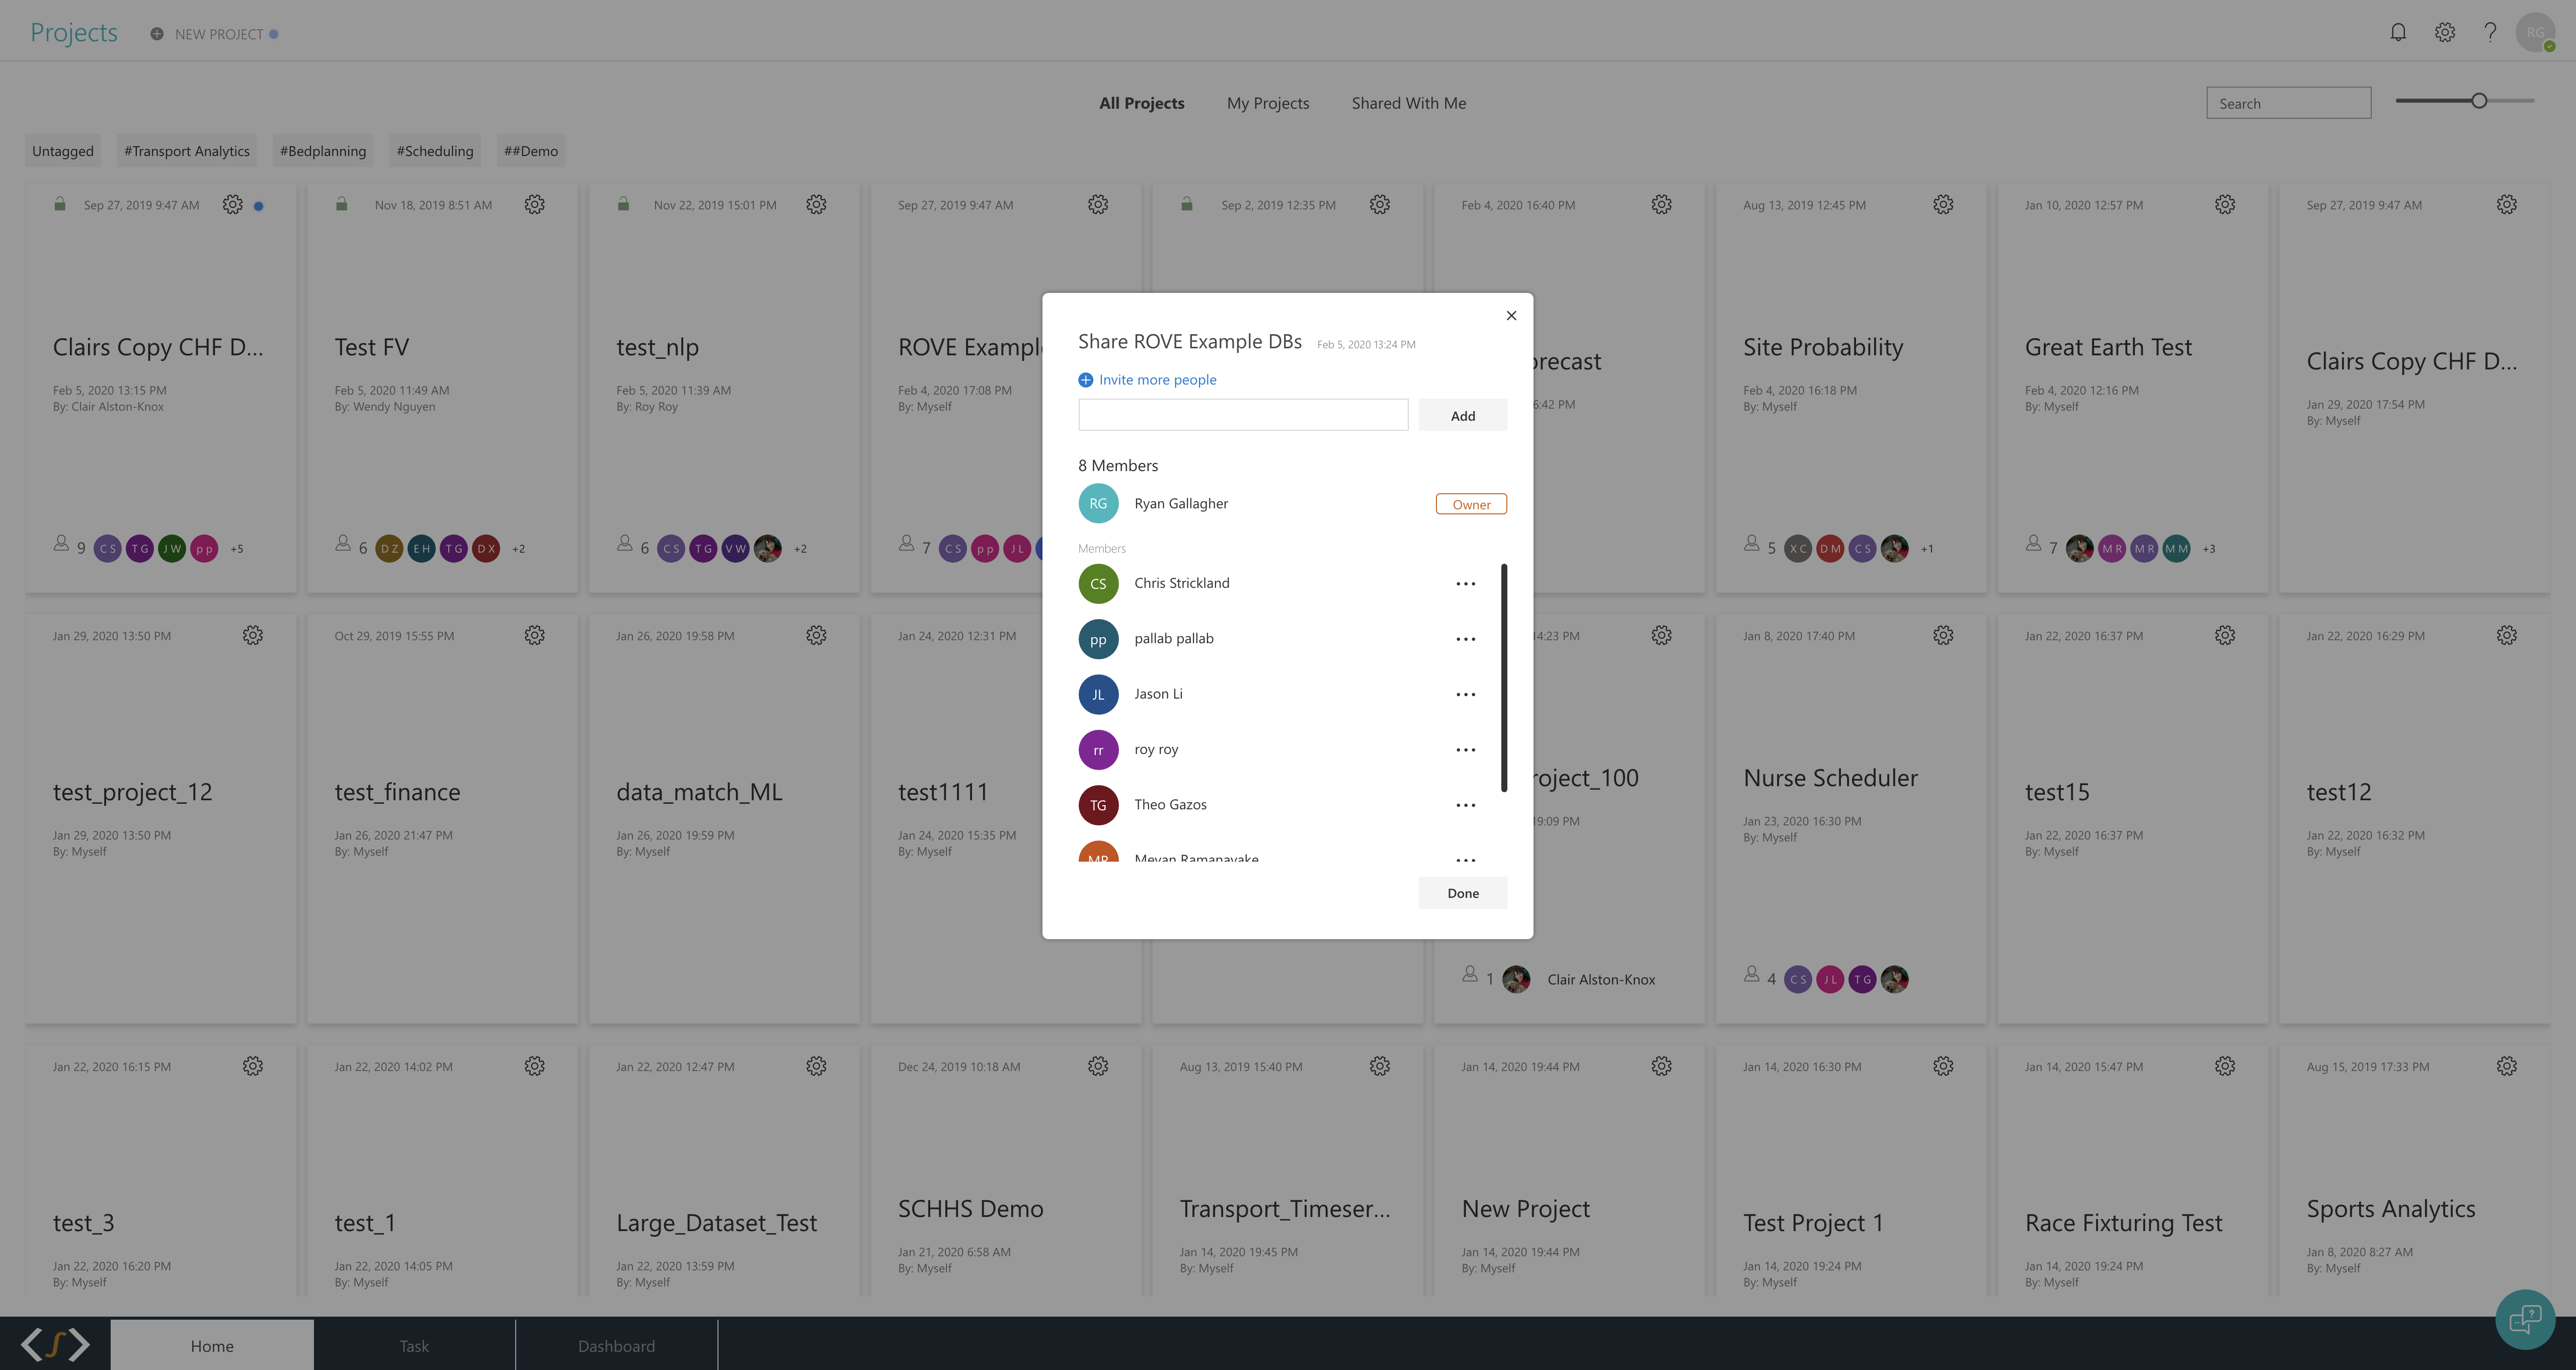Click the Owner badge for Ryan Gallagher
Screen dimensions: 2576x1370
pyautogui.click(x=1471, y=504)
